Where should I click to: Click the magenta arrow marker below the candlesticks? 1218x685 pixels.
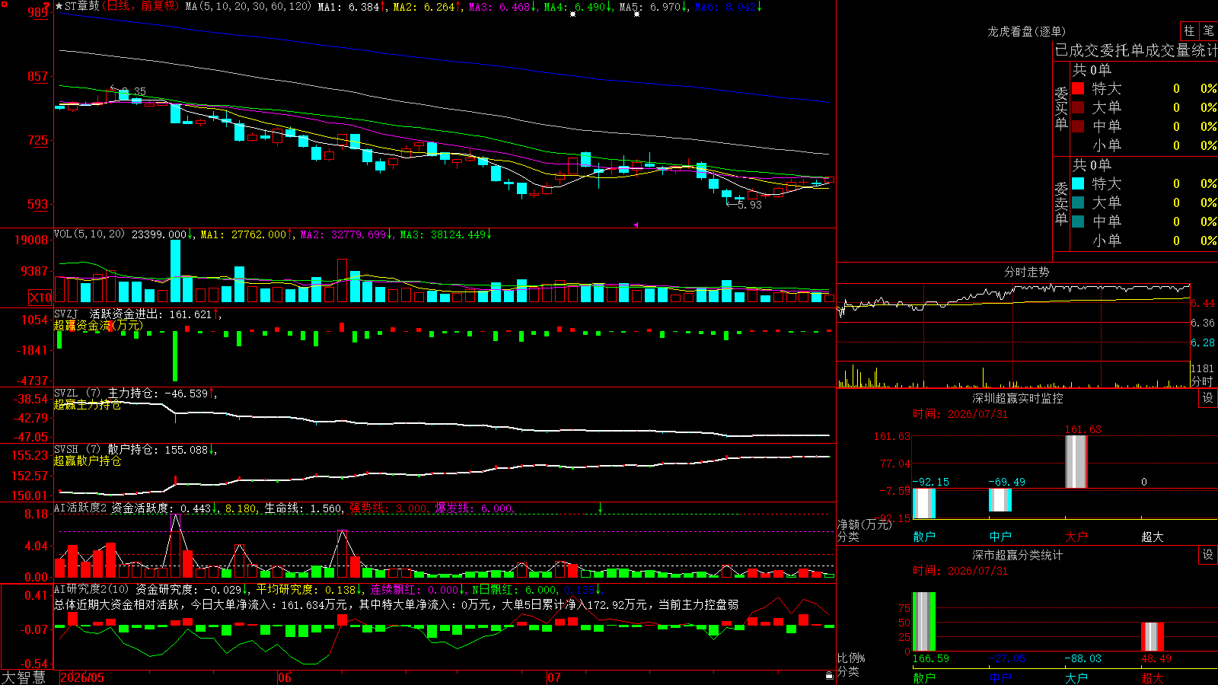(x=636, y=225)
